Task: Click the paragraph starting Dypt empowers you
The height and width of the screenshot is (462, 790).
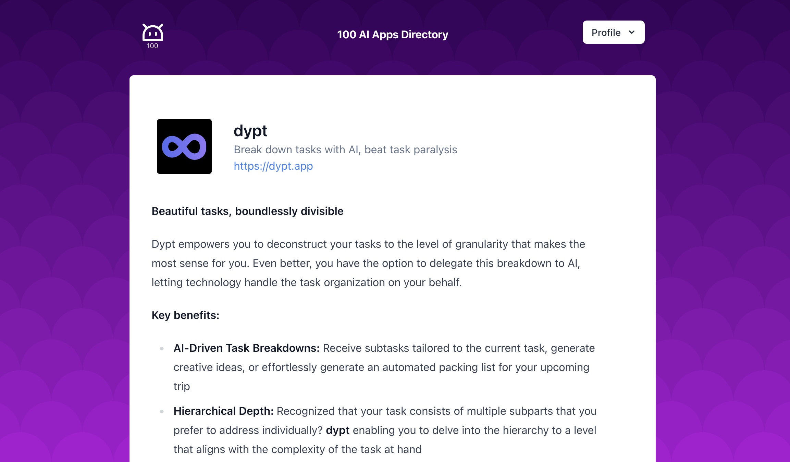Action: click(368, 263)
